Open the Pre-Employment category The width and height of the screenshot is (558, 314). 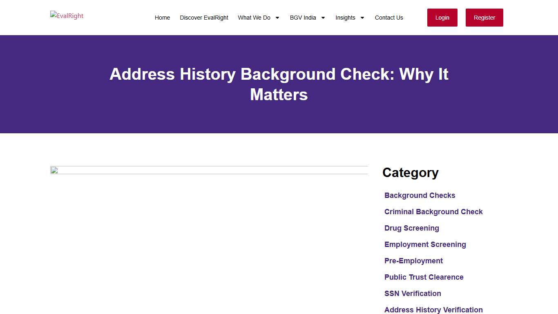(x=413, y=261)
